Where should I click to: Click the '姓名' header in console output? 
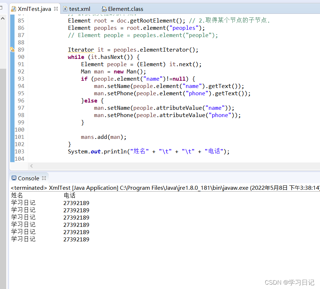click(x=17, y=196)
